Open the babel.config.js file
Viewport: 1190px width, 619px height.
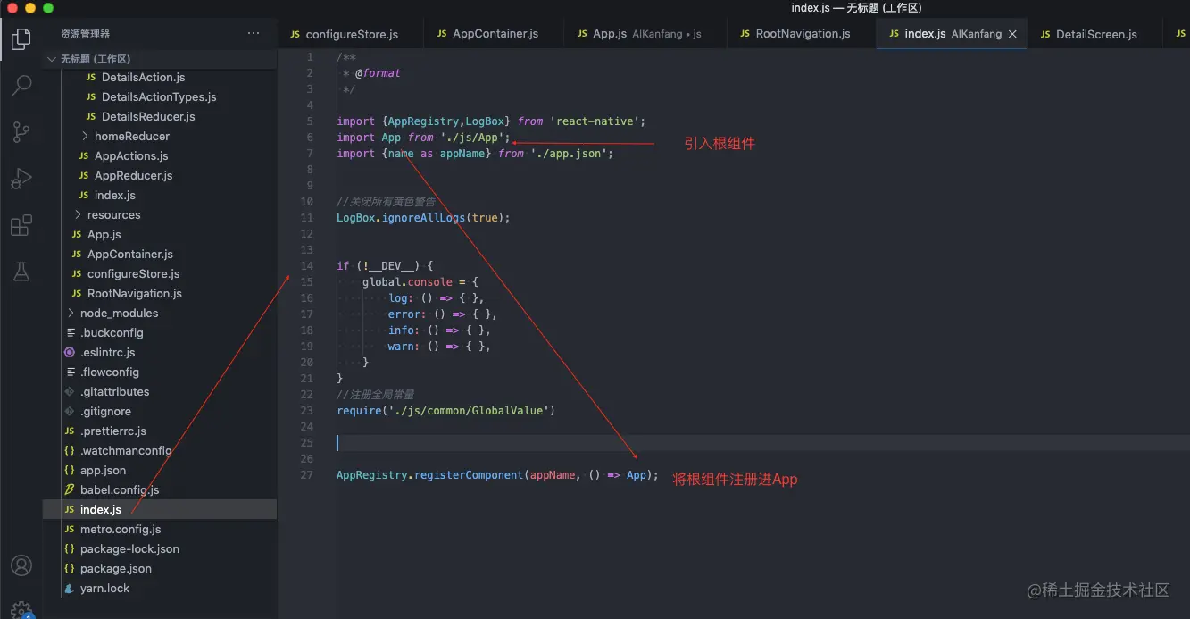(x=161, y=489)
